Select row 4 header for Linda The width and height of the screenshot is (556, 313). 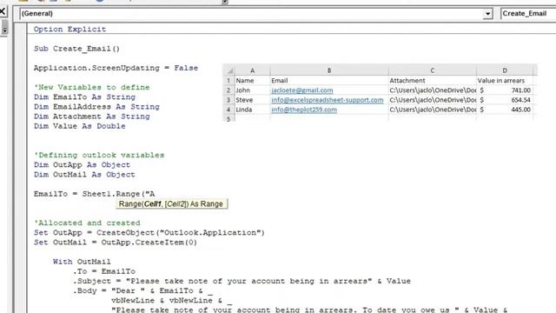pyautogui.click(x=228, y=110)
